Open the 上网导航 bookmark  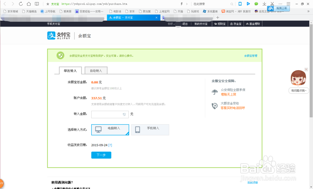coord(48,11)
